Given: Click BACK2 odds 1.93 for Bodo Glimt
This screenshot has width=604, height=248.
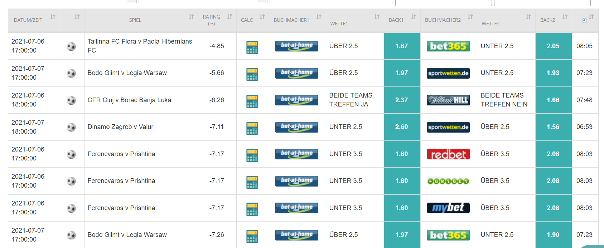Looking at the screenshot, I should [x=554, y=73].
